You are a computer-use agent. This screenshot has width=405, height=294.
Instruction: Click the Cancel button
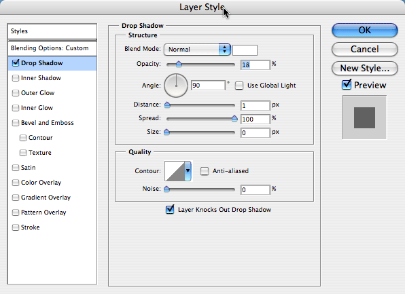coord(364,49)
